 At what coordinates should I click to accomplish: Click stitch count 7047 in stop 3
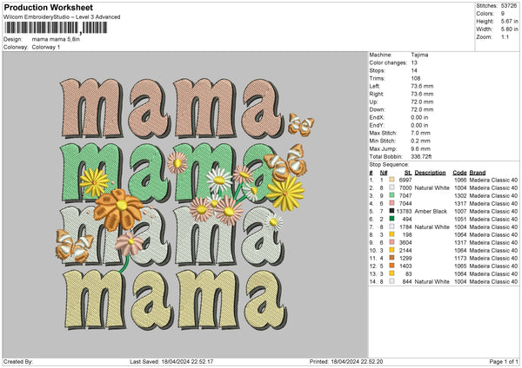click(x=405, y=195)
